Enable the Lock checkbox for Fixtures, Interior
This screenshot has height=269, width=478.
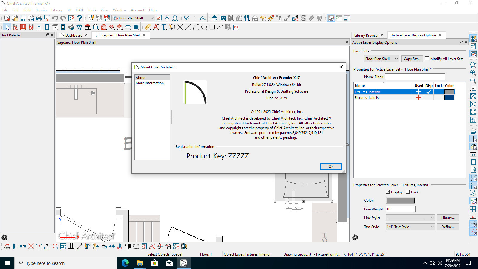tap(408, 192)
